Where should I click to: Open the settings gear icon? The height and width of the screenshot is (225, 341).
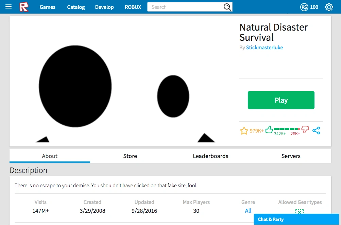(x=329, y=7)
